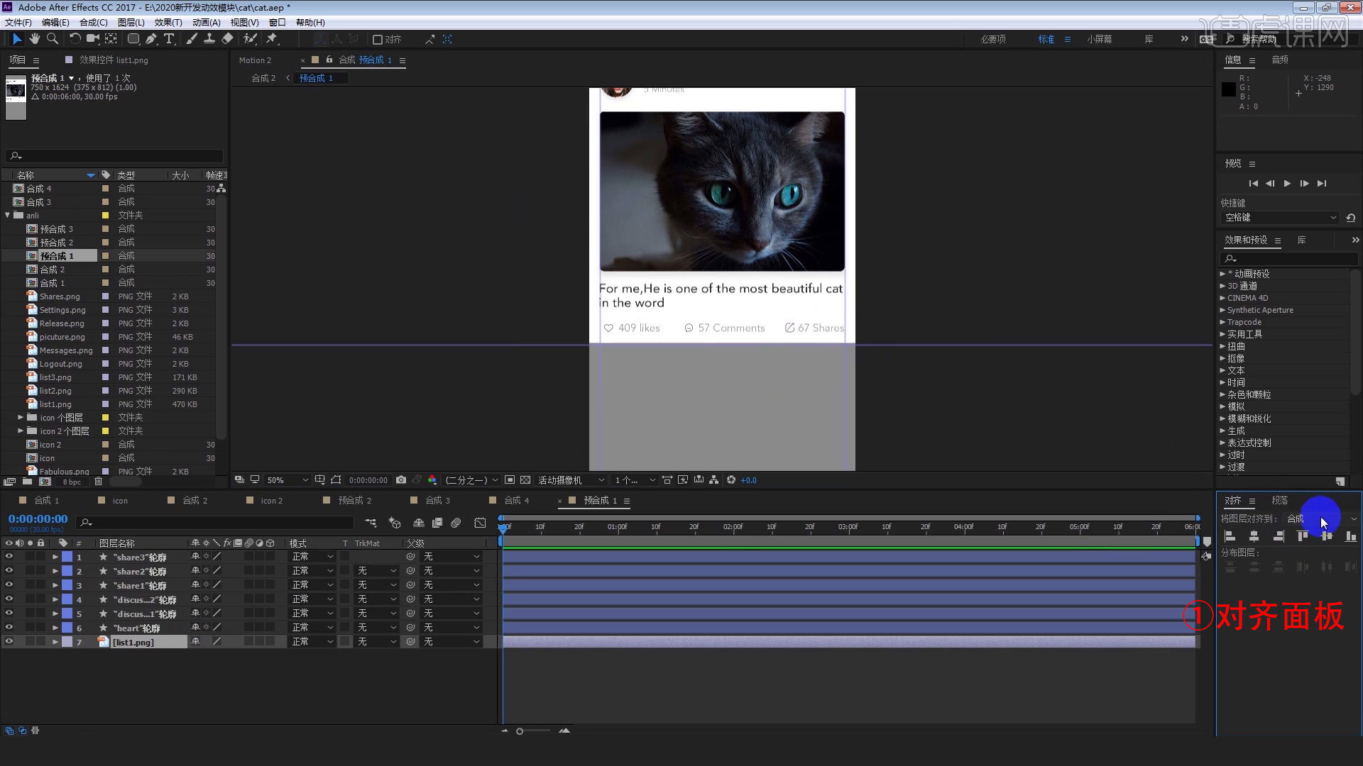
Task: Toggle visibility of list1.png layer
Action: tap(9, 642)
